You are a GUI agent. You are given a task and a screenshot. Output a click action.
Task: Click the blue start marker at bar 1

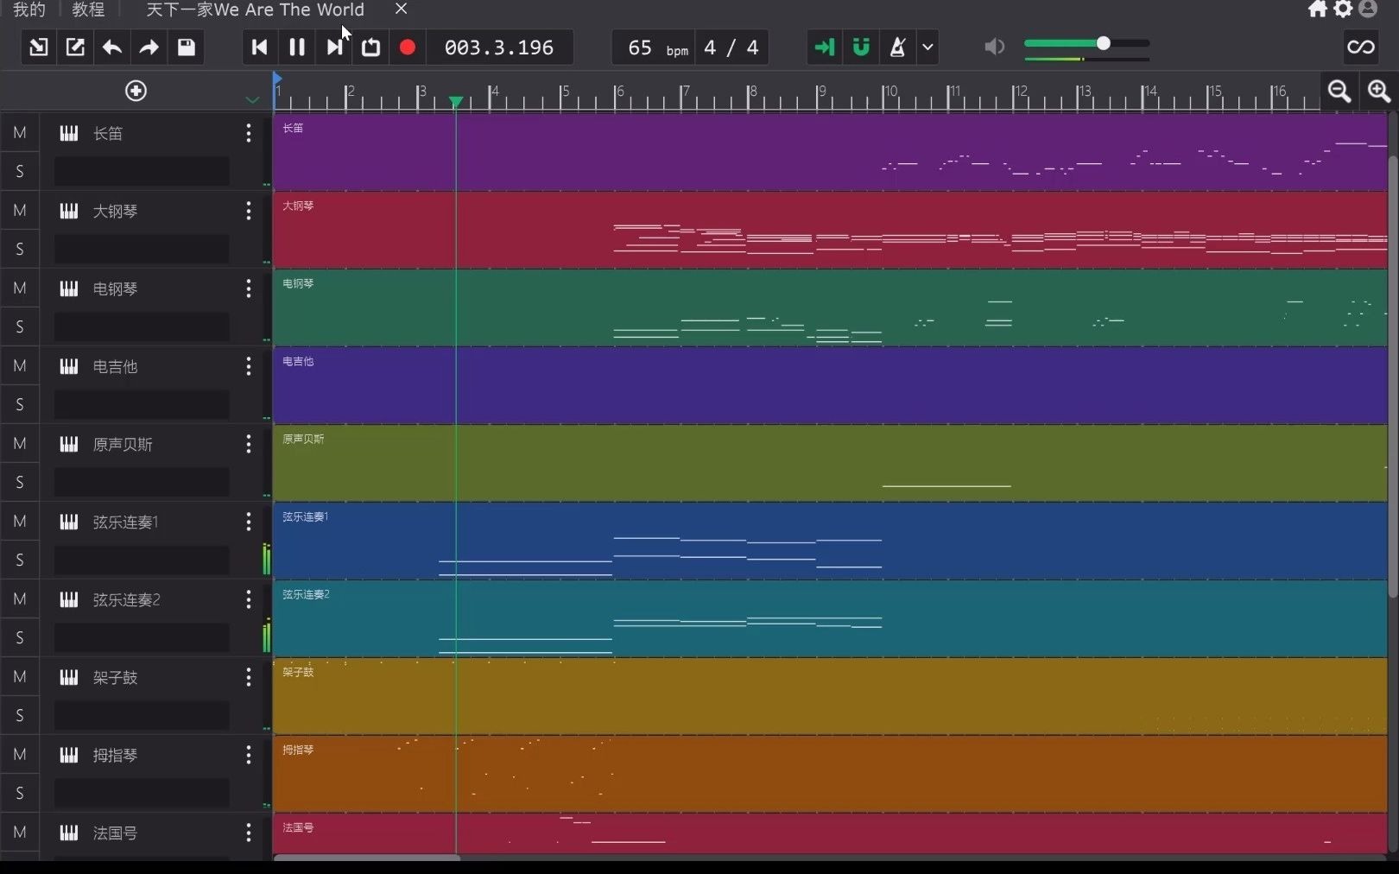tap(277, 79)
